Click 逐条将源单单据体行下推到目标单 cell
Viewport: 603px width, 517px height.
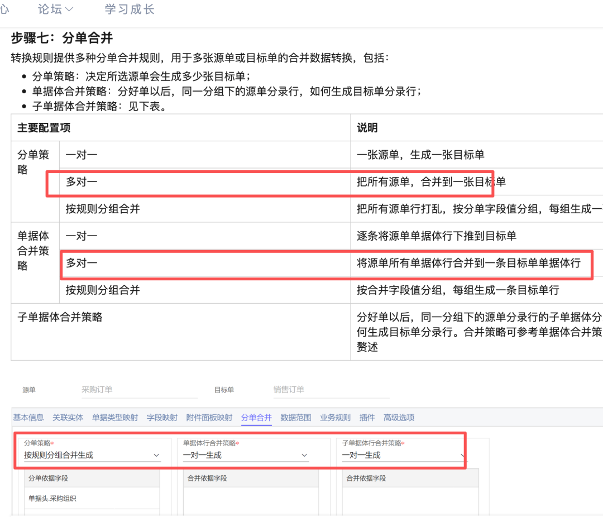click(x=477, y=236)
